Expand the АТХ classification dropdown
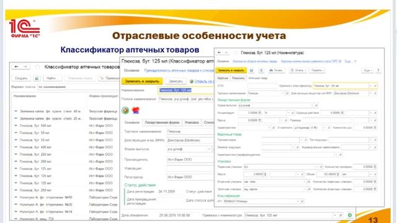 click(x=298, y=201)
